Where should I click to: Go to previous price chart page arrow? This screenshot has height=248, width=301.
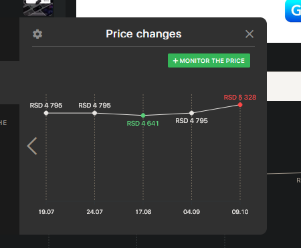click(x=32, y=146)
